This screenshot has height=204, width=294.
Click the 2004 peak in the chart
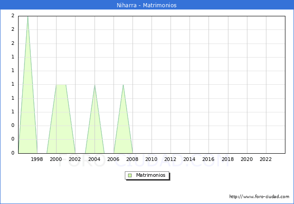[95, 85]
